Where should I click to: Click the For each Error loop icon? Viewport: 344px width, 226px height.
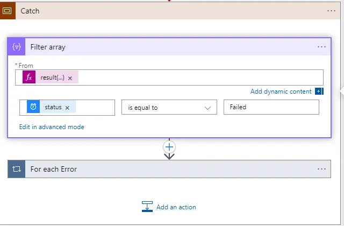click(x=17, y=169)
